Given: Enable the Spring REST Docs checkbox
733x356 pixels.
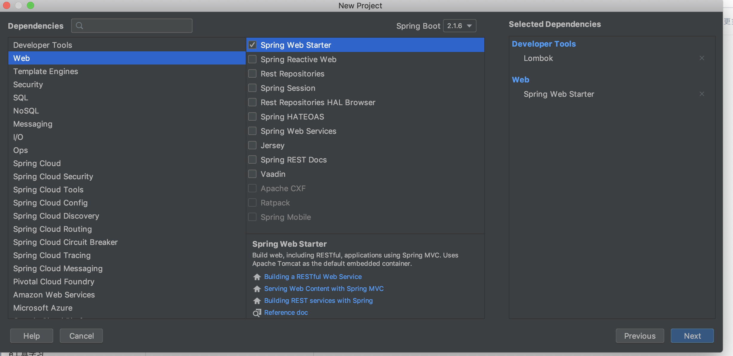Looking at the screenshot, I should pos(252,159).
